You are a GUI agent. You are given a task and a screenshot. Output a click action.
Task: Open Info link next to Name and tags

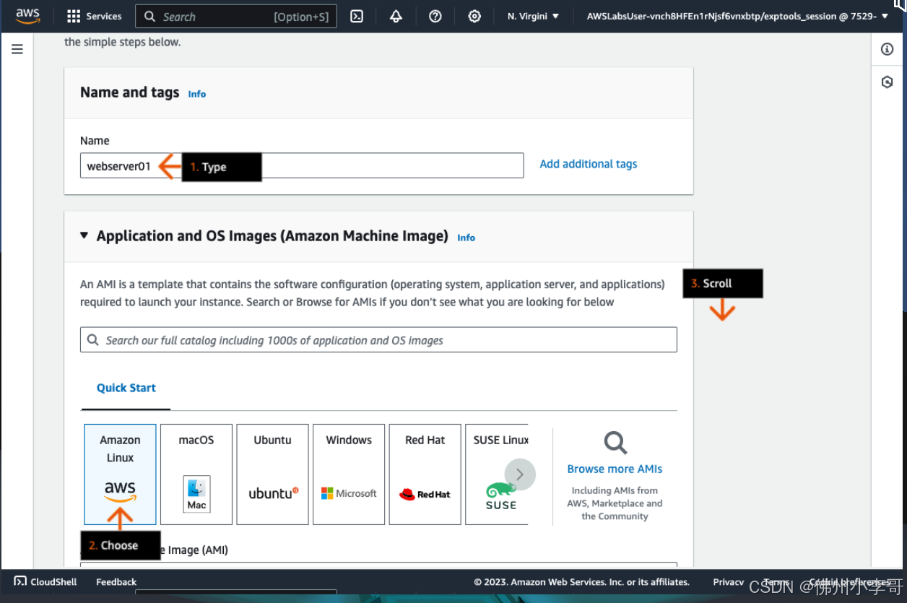[197, 94]
